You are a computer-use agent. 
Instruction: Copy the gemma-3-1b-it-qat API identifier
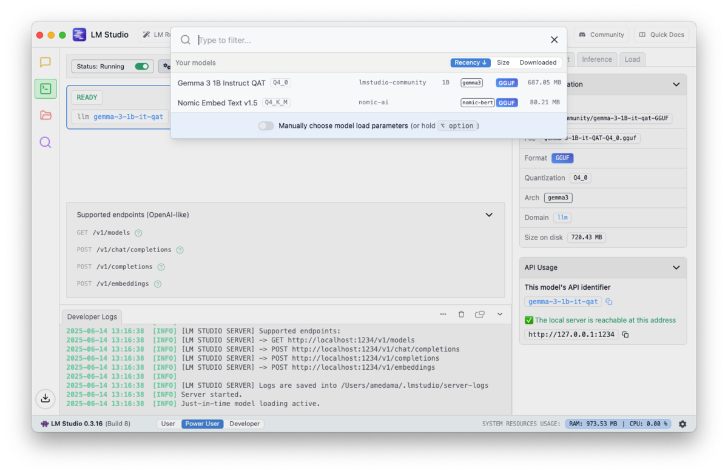[x=609, y=302]
